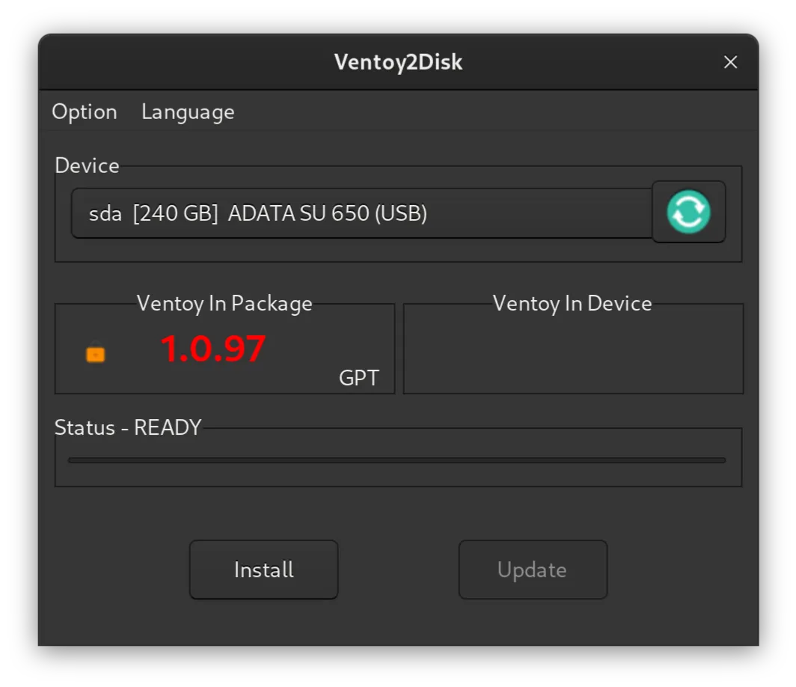Image resolution: width=796 pixels, height=687 pixels.
Task: Click the status progress bar
Action: [x=397, y=460]
